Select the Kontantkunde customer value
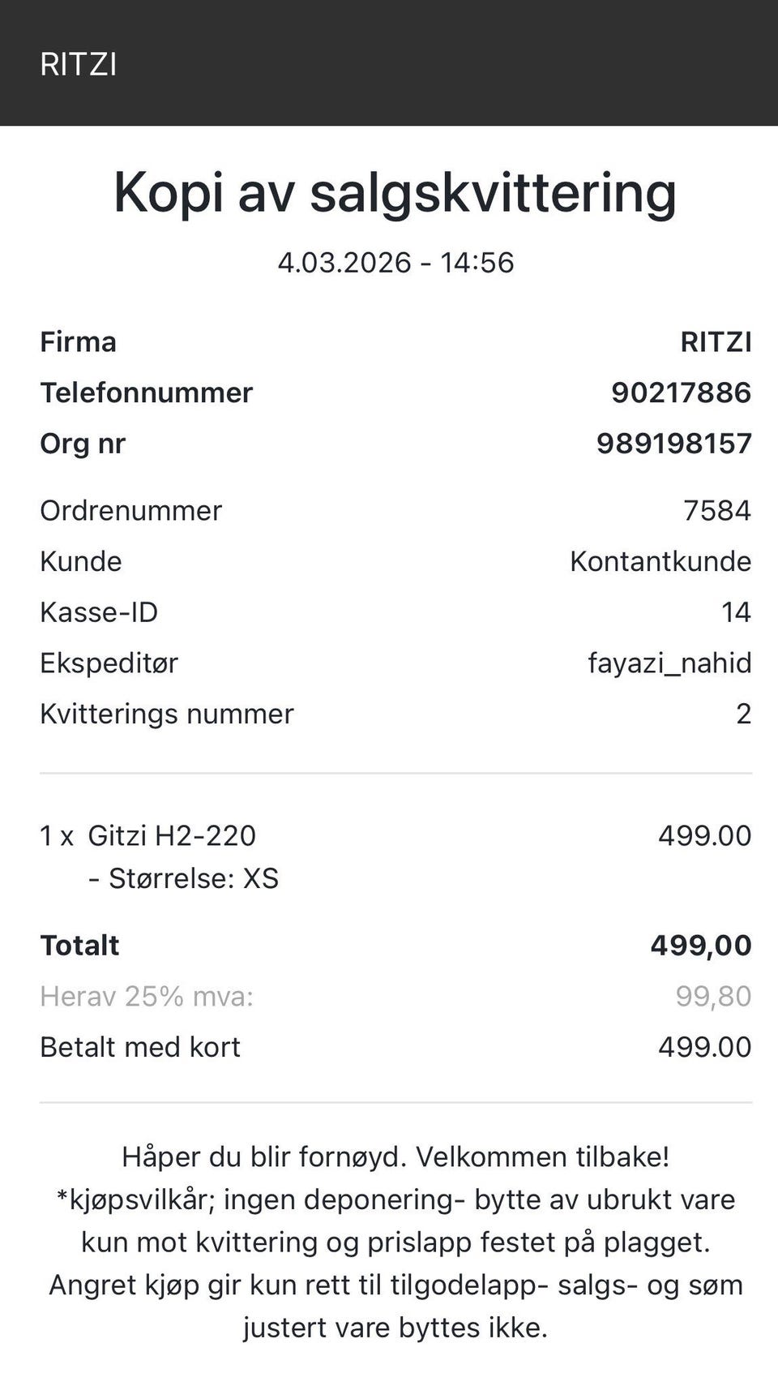The width and height of the screenshot is (778, 1386). tap(660, 561)
